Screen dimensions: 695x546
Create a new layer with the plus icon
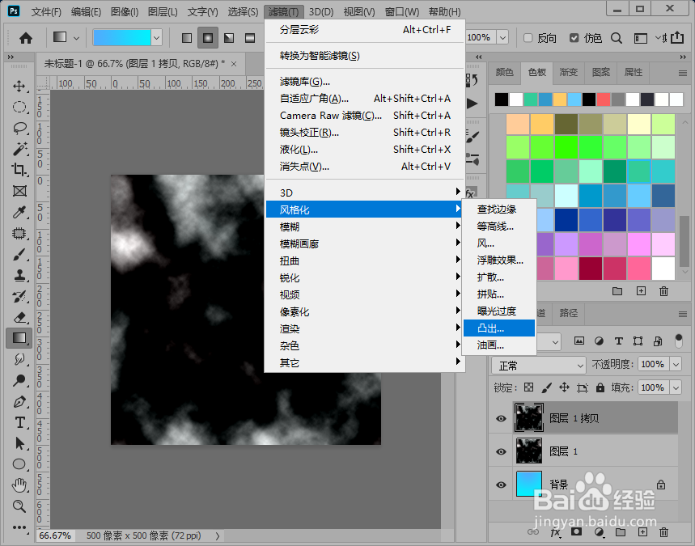click(642, 533)
